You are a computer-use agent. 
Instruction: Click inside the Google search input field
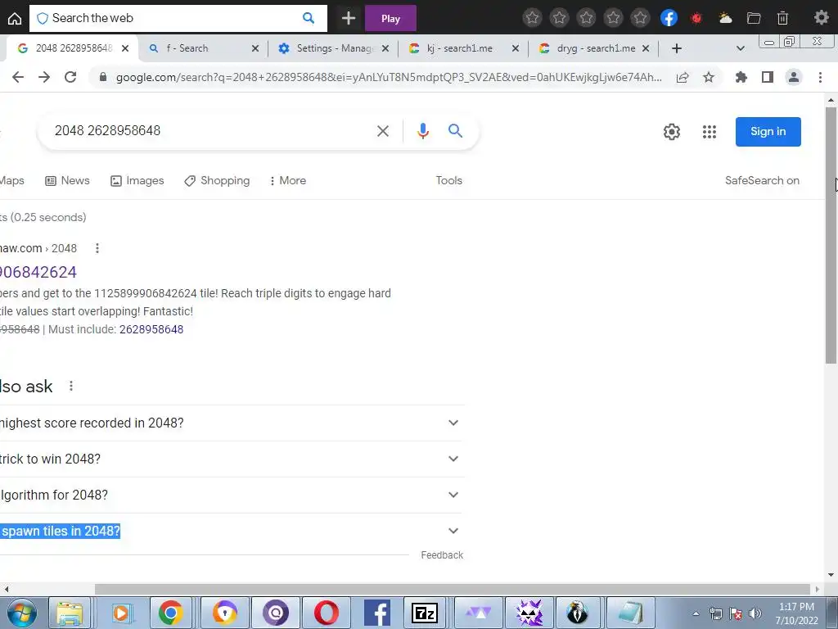(x=209, y=131)
